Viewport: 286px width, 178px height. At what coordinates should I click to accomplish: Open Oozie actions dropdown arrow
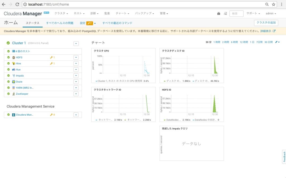tap(76, 82)
